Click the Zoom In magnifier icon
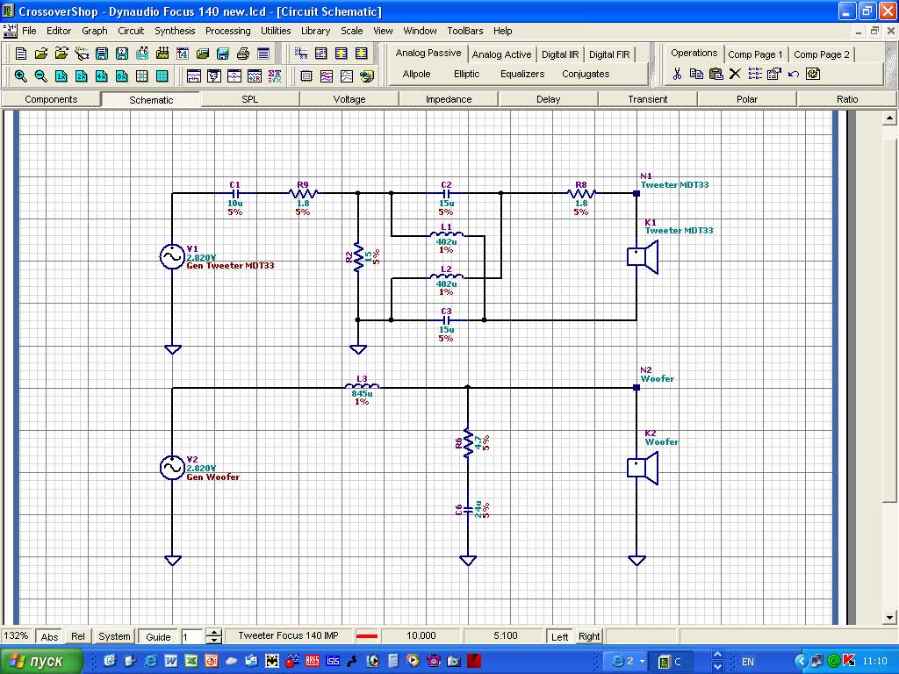This screenshot has height=674, width=899. (21, 75)
